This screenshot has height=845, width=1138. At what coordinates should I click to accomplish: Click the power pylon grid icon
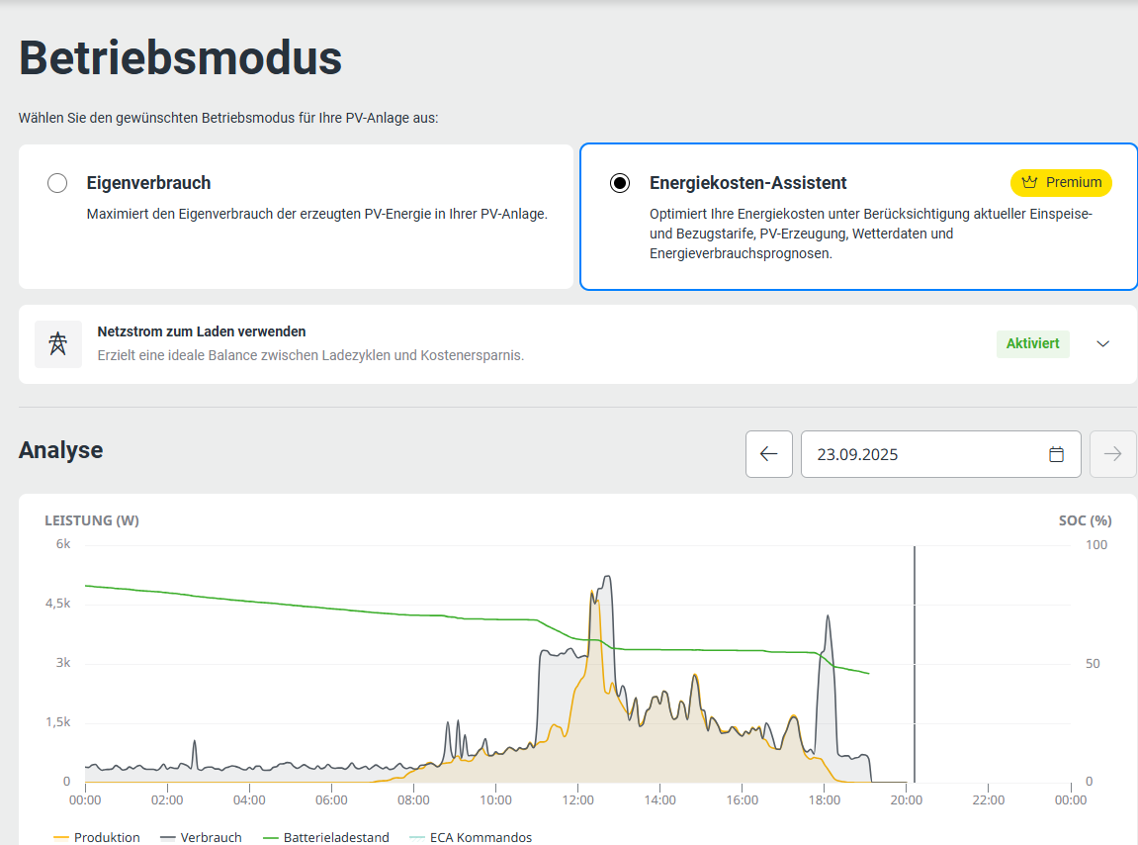58,344
